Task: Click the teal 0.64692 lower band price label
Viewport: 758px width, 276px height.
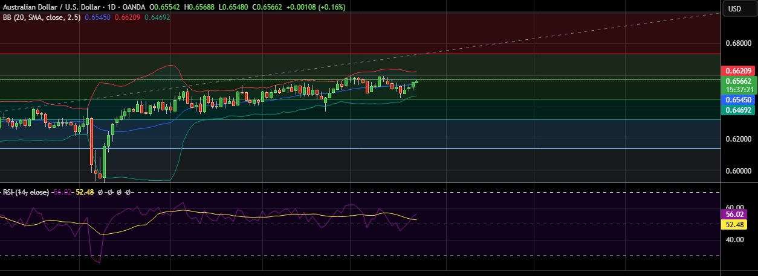Action: (x=737, y=110)
